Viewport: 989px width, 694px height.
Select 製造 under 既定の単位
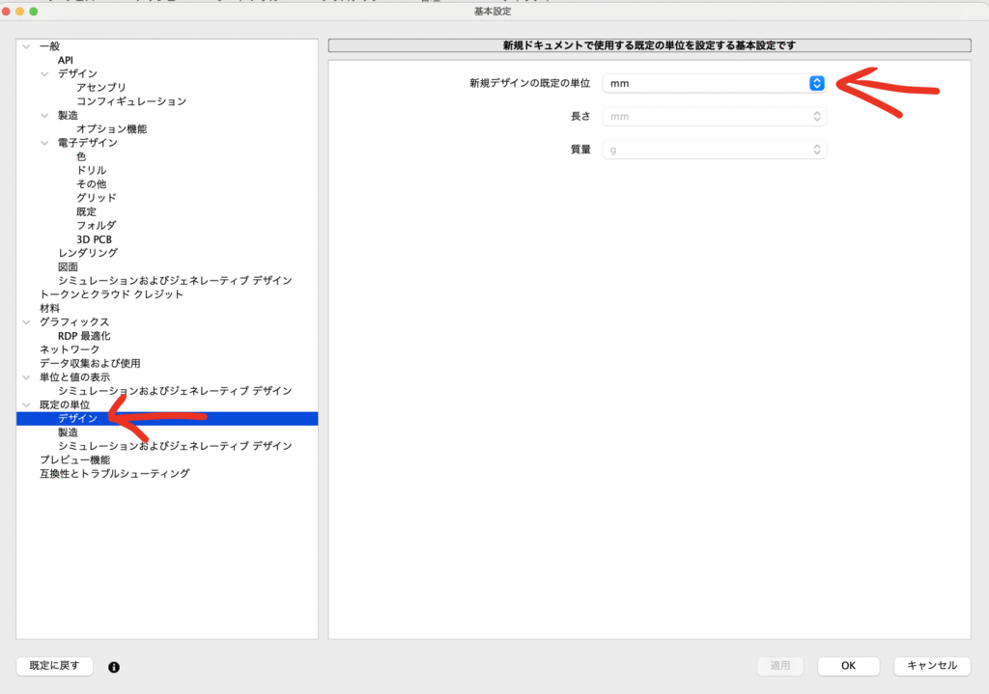[x=68, y=432]
